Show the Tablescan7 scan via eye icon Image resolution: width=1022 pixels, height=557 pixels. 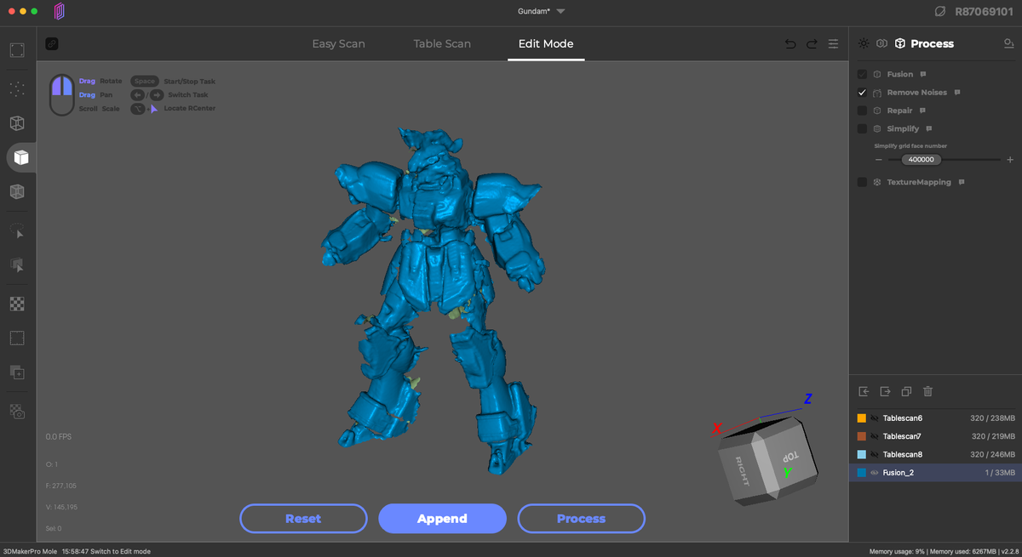pyautogui.click(x=874, y=436)
